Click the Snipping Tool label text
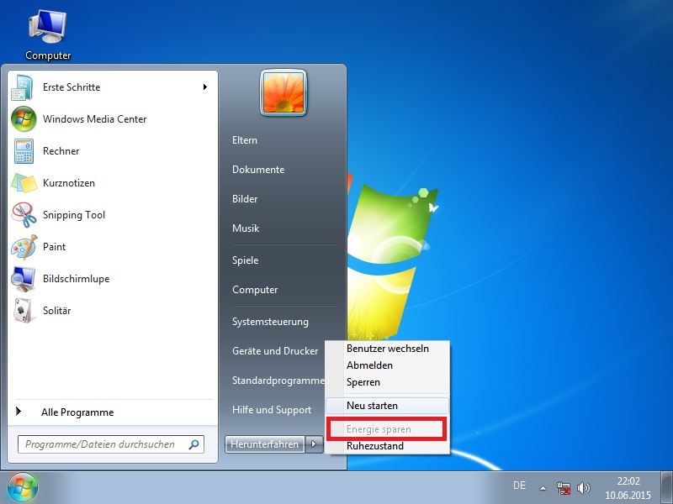Image resolution: width=673 pixels, height=504 pixels. (74, 215)
